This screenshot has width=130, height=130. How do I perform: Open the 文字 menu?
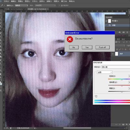pos(35,1)
